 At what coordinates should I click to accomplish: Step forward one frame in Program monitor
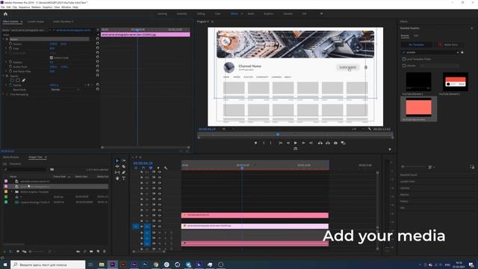(x=303, y=143)
